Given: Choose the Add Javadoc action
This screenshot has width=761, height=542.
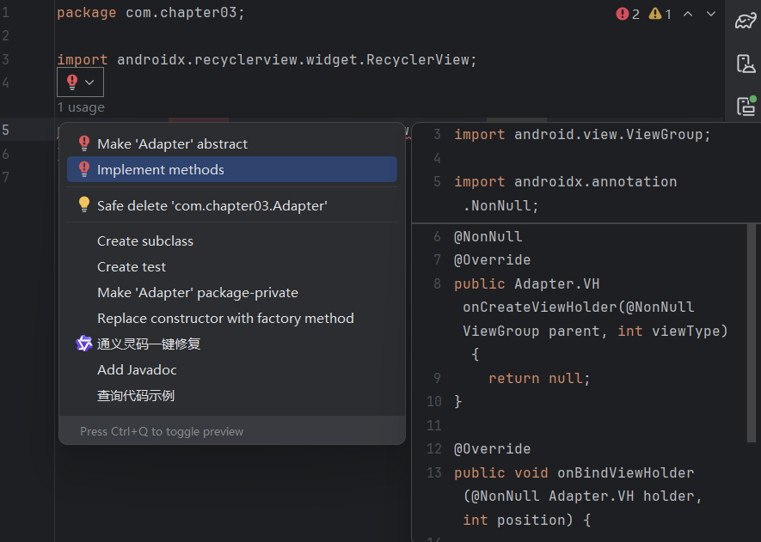Looking at the screenshot, I should coord(137,369).
